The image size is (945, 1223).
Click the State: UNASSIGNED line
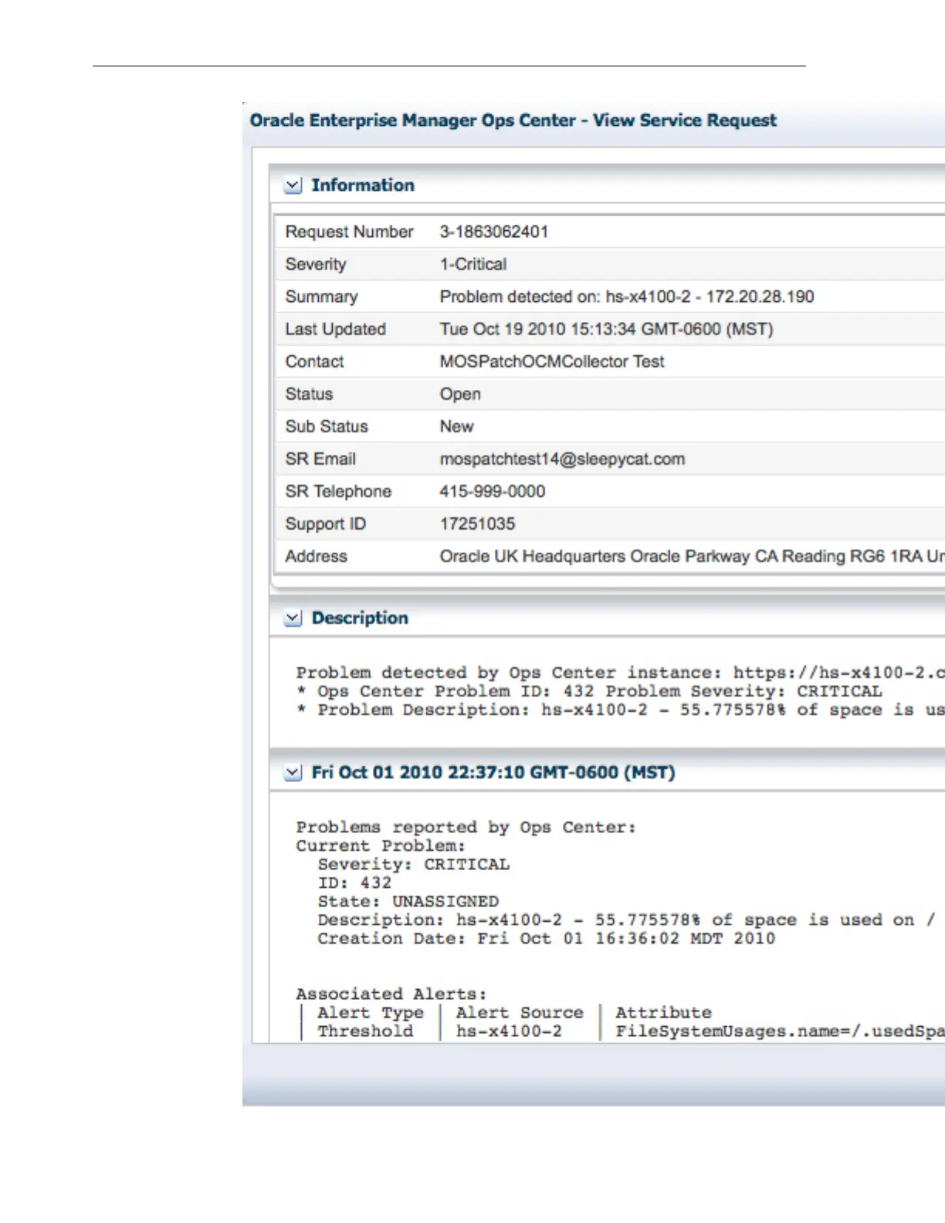[408, 901]
